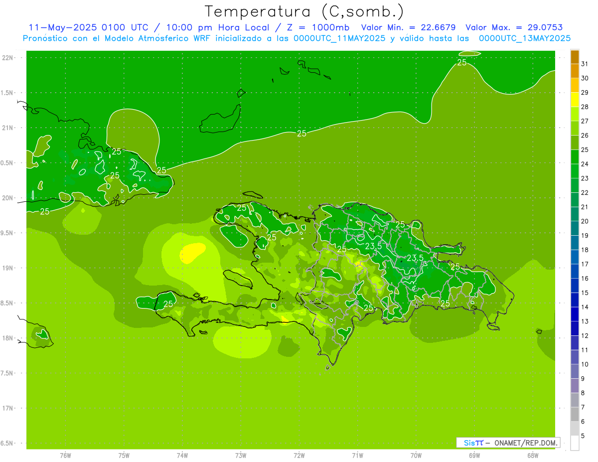Click the "ONAMET/REP.DOM." credit label
The image size is (598, 462).
[526, 443]
